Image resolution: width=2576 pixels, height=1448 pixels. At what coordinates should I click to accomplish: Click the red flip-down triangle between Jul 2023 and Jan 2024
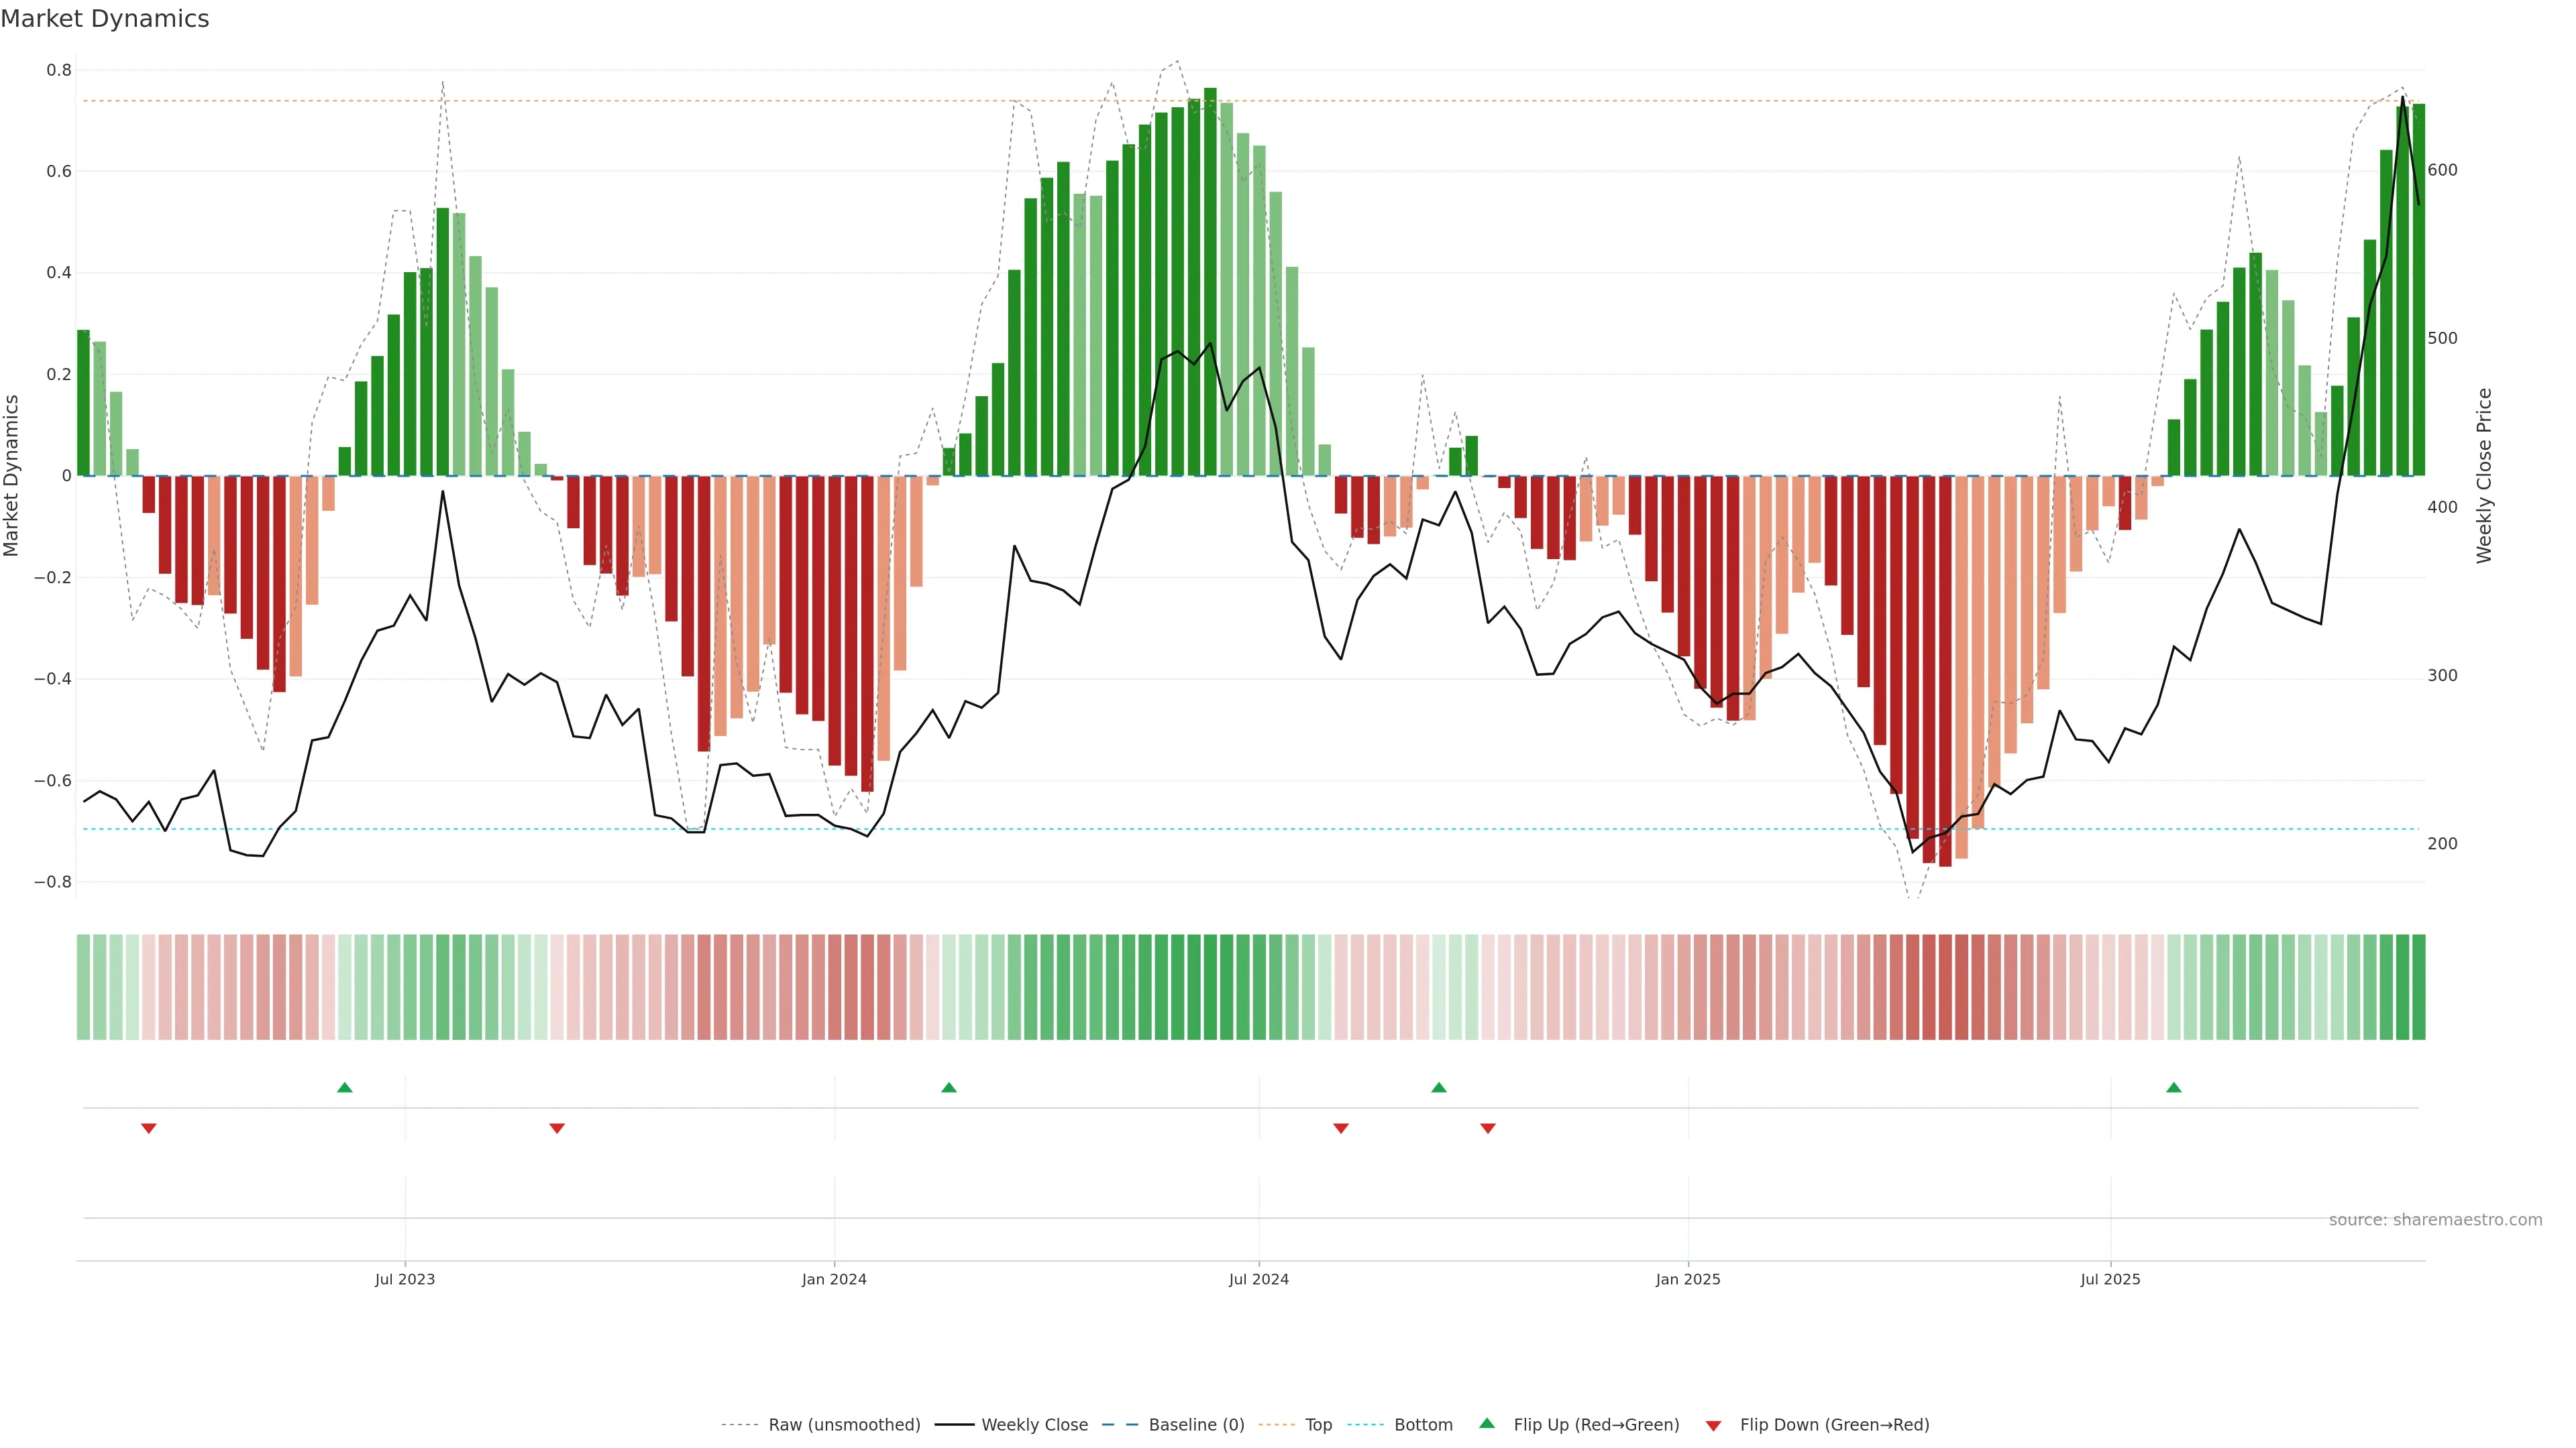point(557,1128)
